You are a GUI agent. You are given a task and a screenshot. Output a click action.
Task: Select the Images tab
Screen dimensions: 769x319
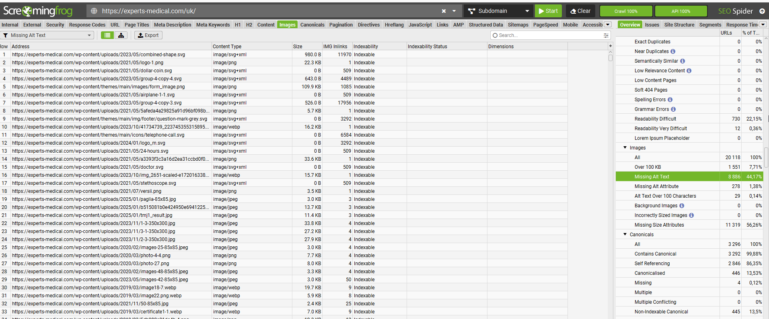coord(287,25)
